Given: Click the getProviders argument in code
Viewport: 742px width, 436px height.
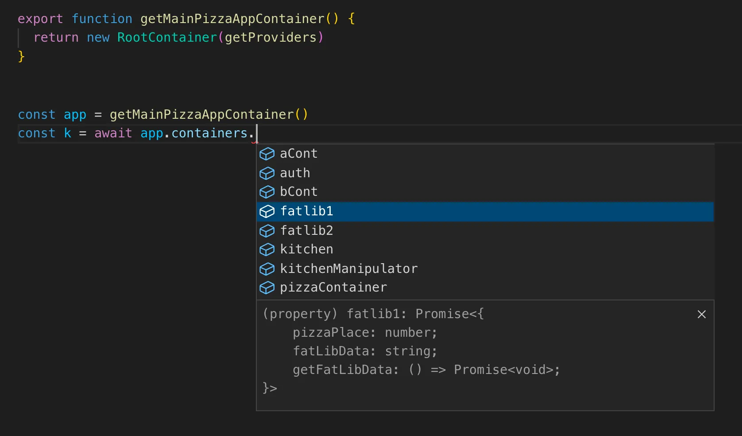Looking at the screenshot, I should (271, 38).
